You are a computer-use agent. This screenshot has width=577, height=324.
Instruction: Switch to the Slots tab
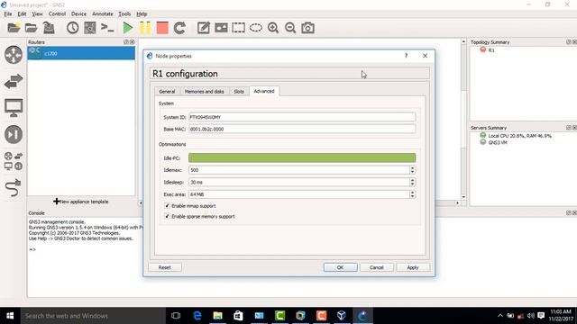point(239,92)
